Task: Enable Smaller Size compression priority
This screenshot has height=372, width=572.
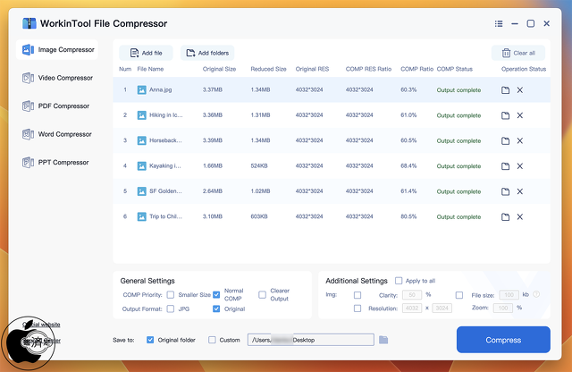Action: [x=170, y=294]
